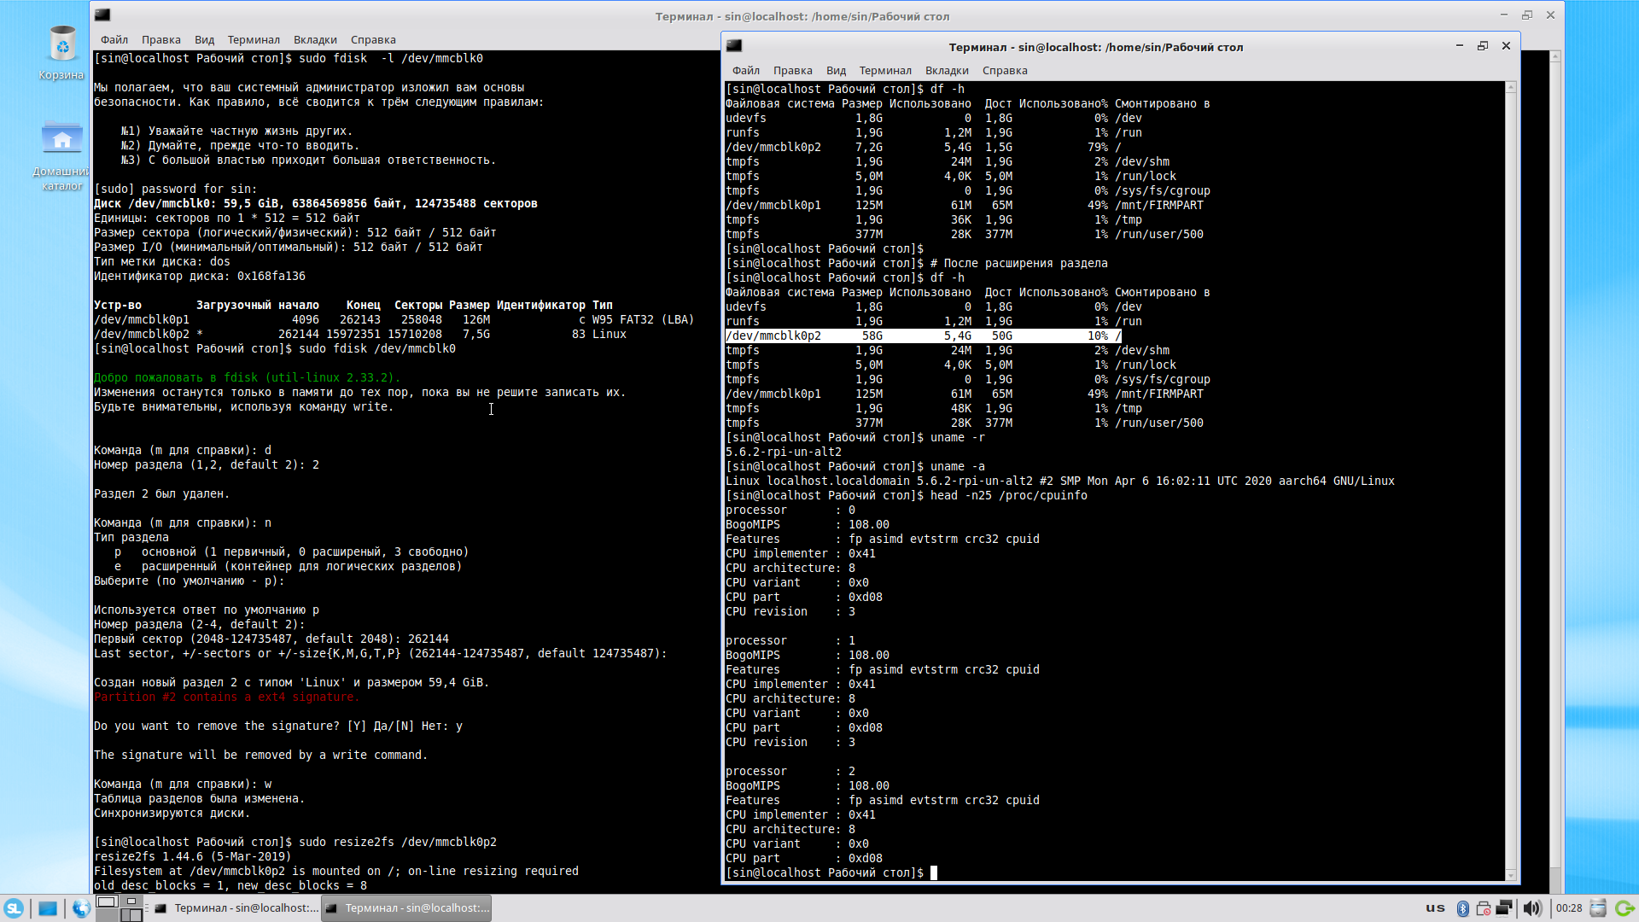
Task: Open the SL application menu icon
Action: pyautogui.click(x=14, y=907)
